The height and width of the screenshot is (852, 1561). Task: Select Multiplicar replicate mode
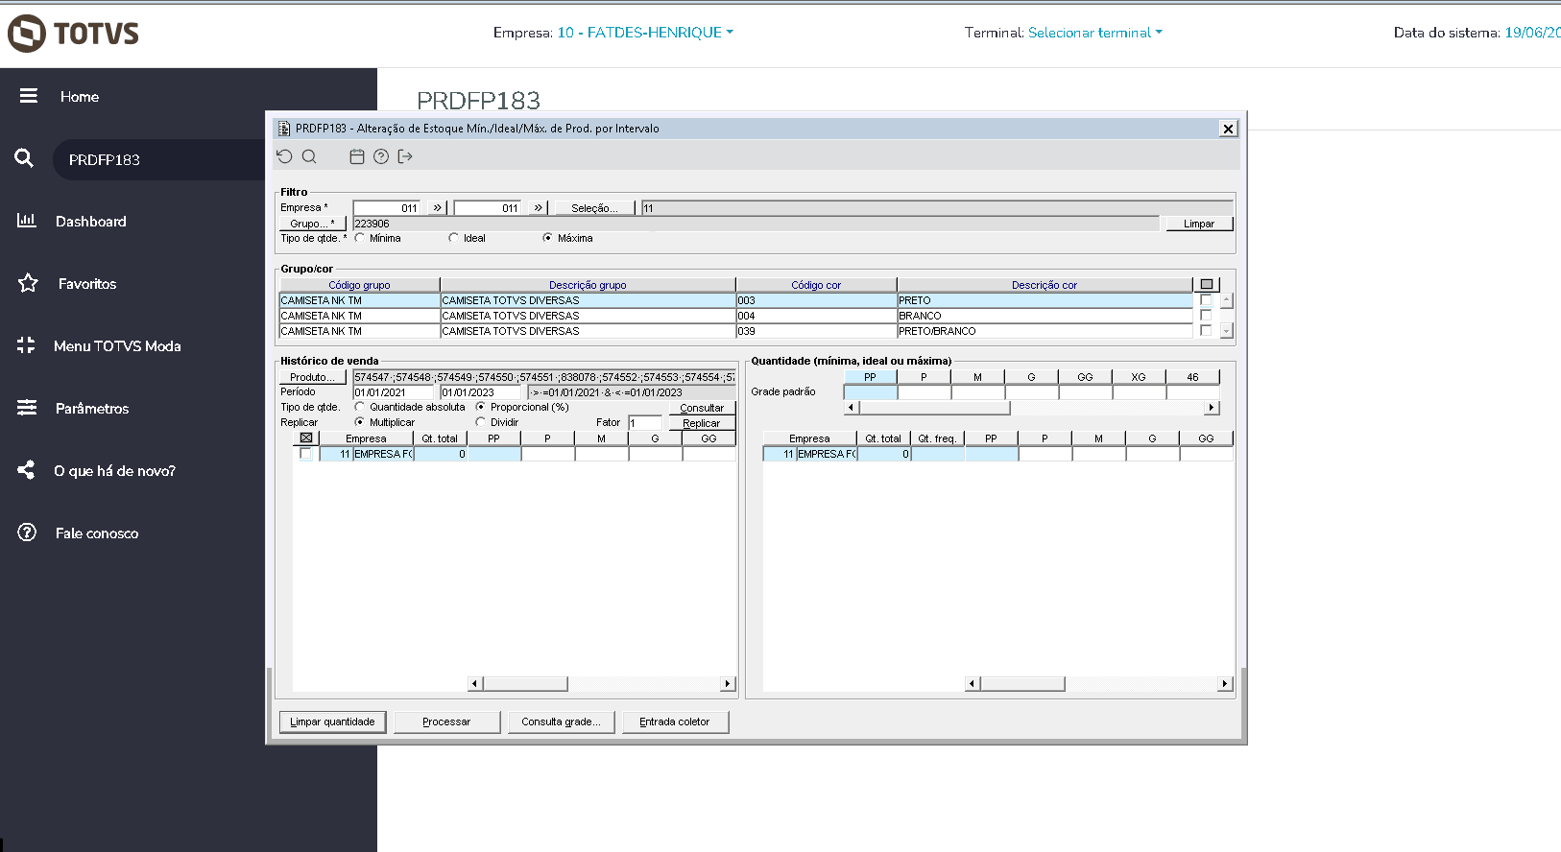point(360,422)
